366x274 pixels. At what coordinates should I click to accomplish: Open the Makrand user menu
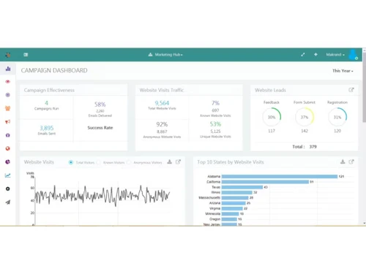pos(335,55)
